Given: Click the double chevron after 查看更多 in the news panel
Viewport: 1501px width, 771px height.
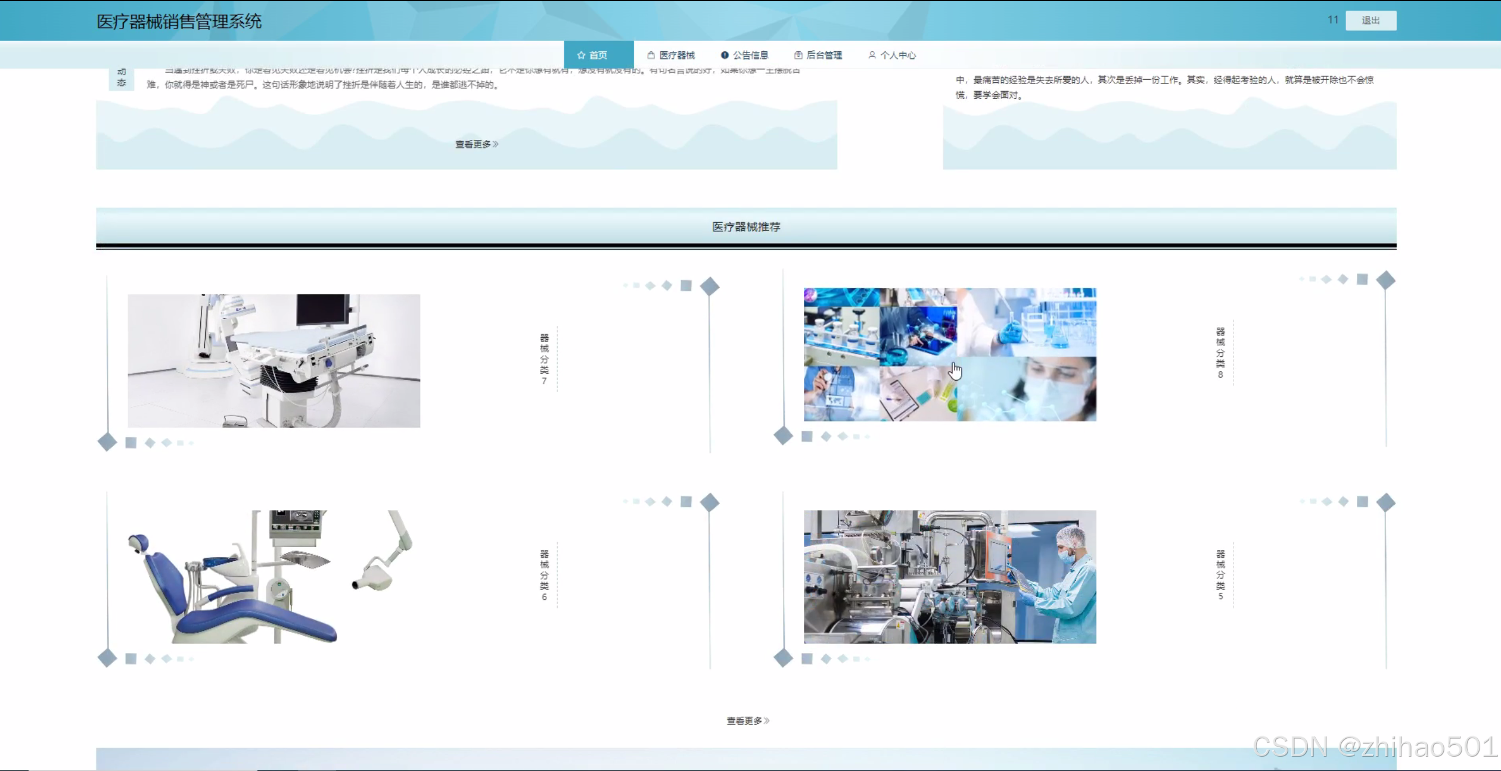Looking at the screenshot, I should 496,144.
